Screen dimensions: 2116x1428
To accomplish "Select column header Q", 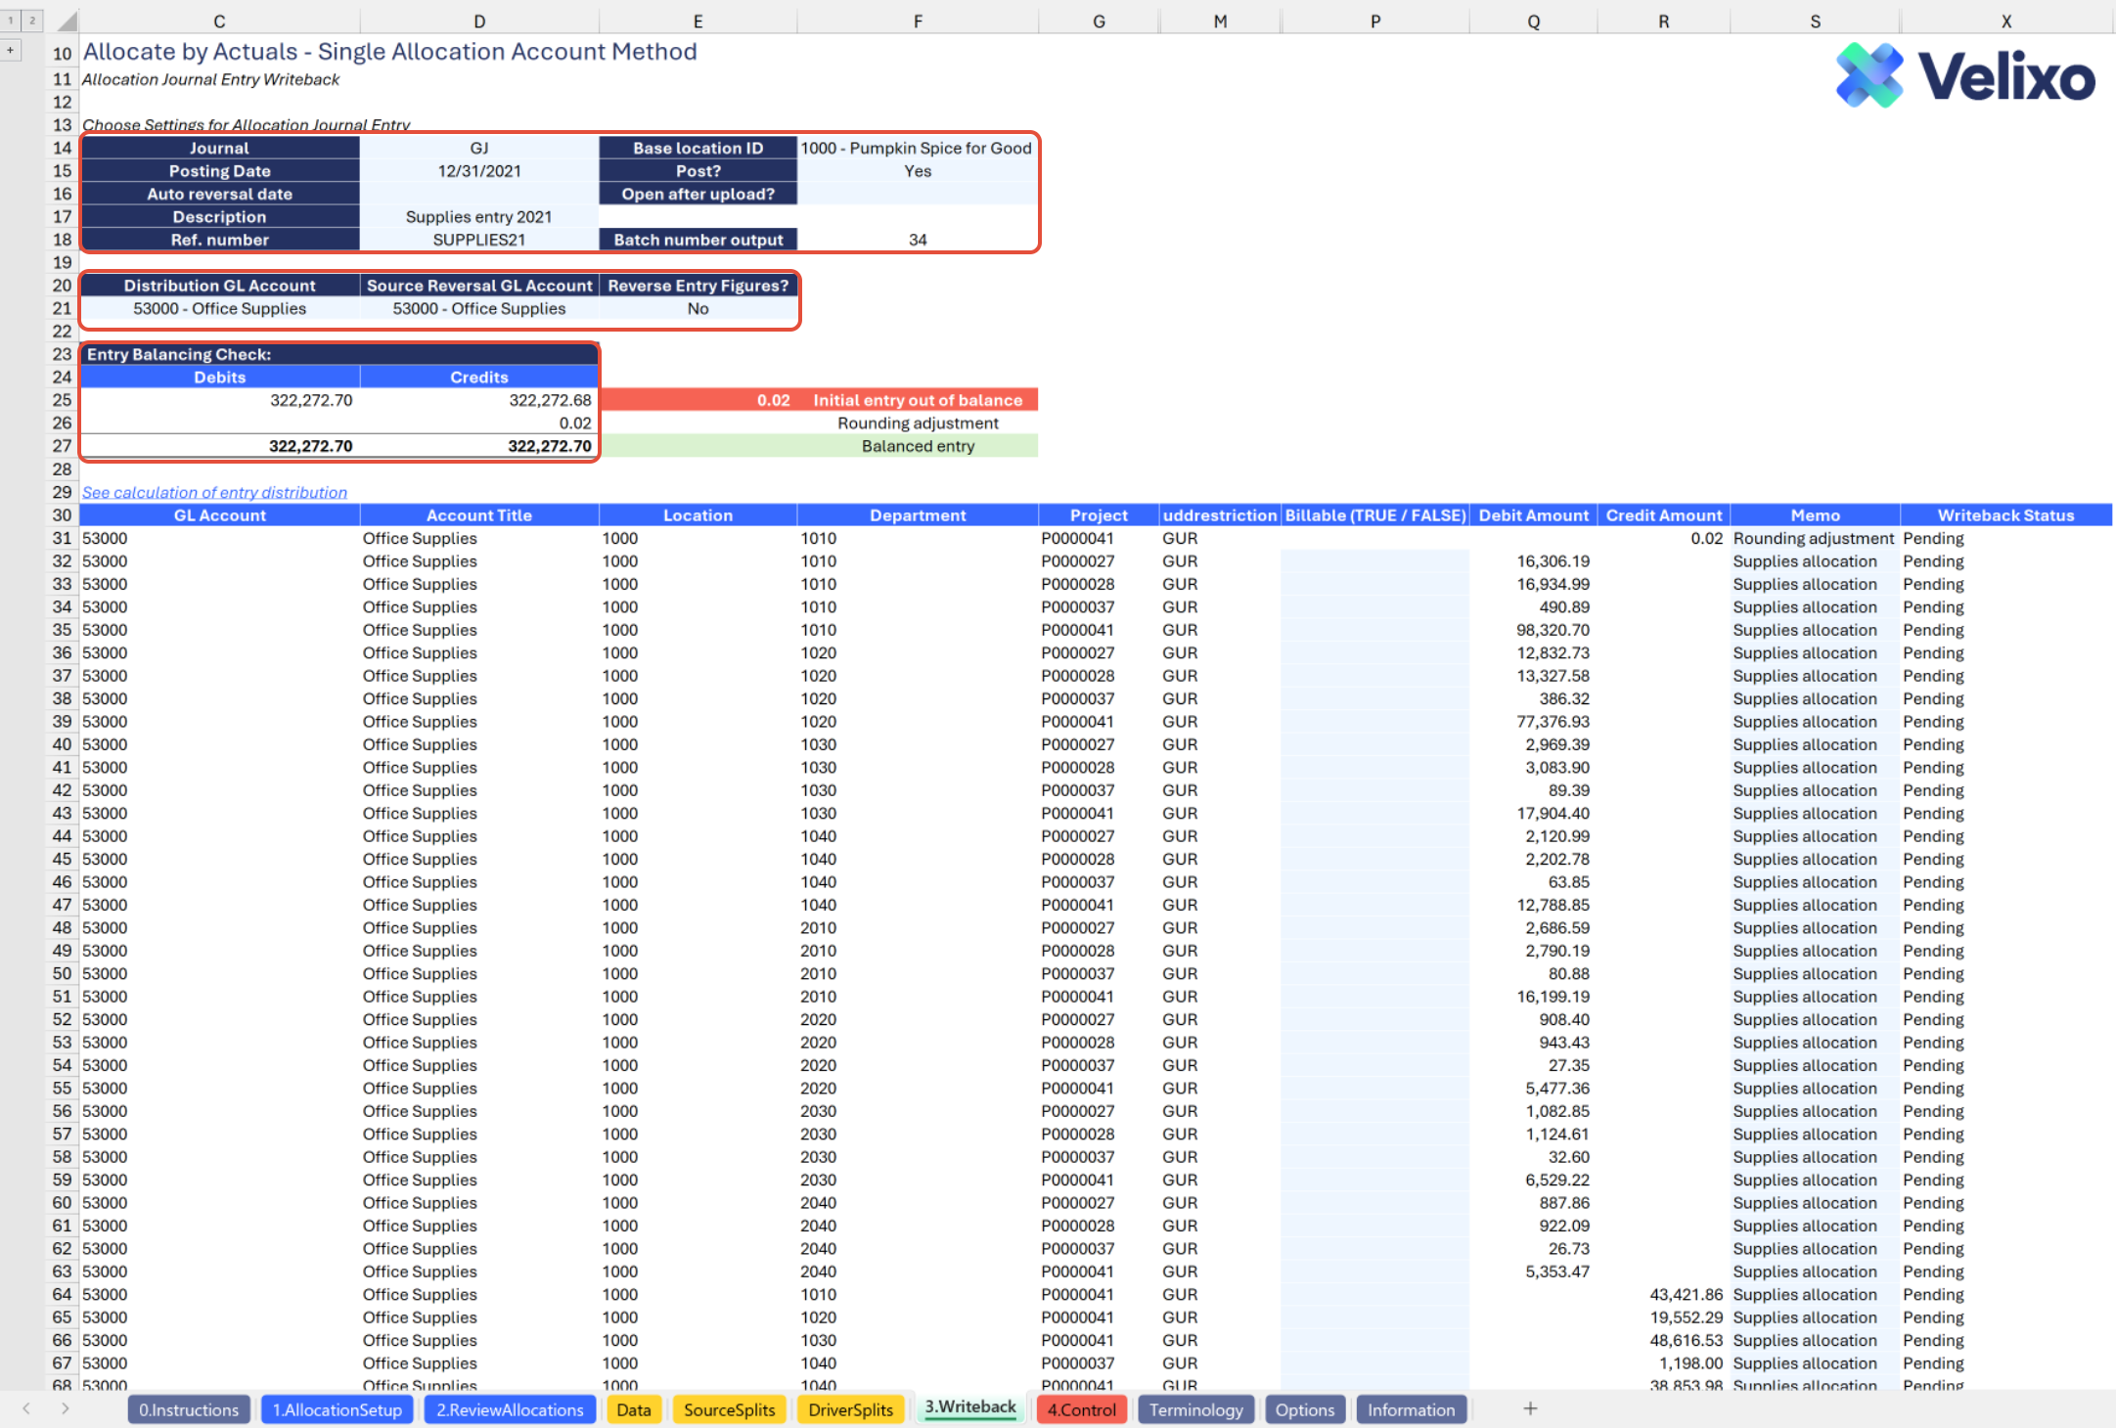I will pos(1533,22).
